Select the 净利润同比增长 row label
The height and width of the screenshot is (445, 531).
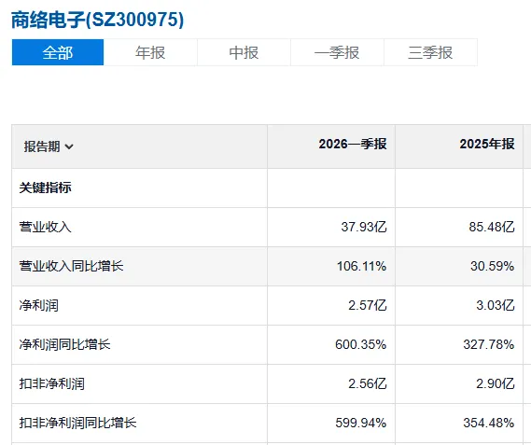(64, 344)
